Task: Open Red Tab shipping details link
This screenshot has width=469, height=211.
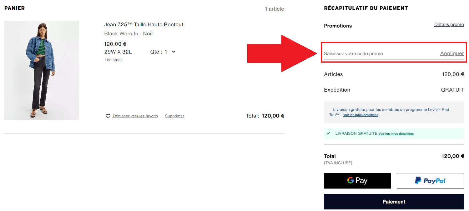Action: click(360, 115)
